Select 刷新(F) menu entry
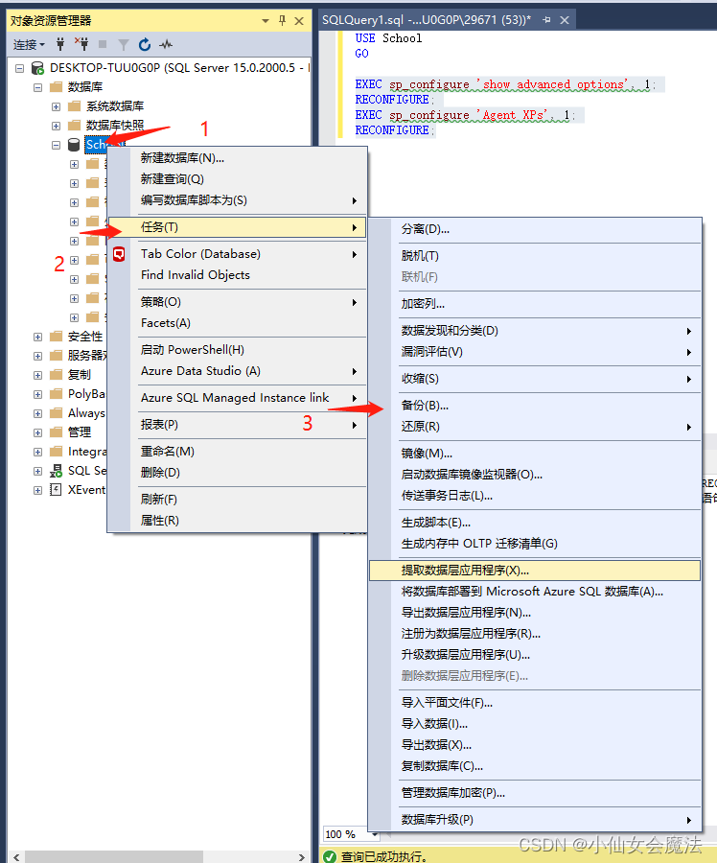717x863 pixels. coord(238,500)
